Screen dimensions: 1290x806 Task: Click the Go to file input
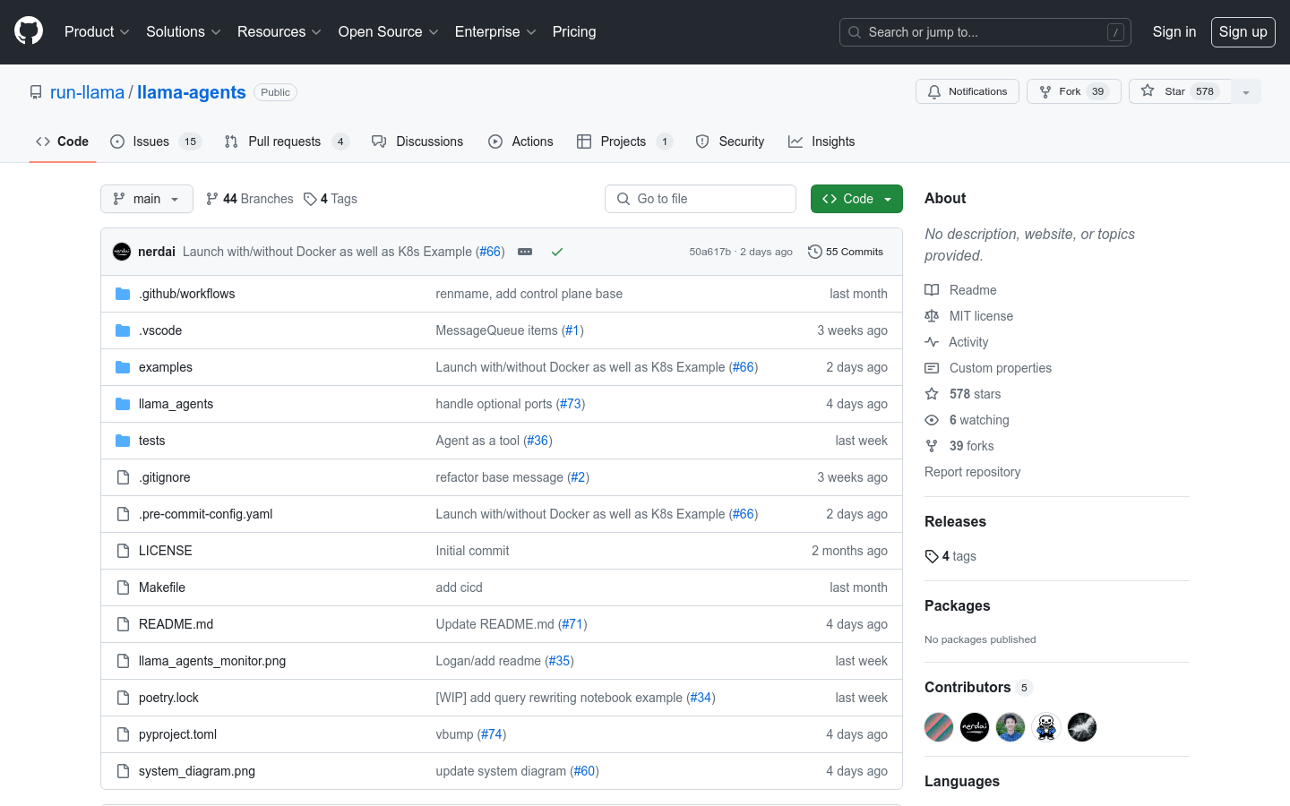[701, 199]
